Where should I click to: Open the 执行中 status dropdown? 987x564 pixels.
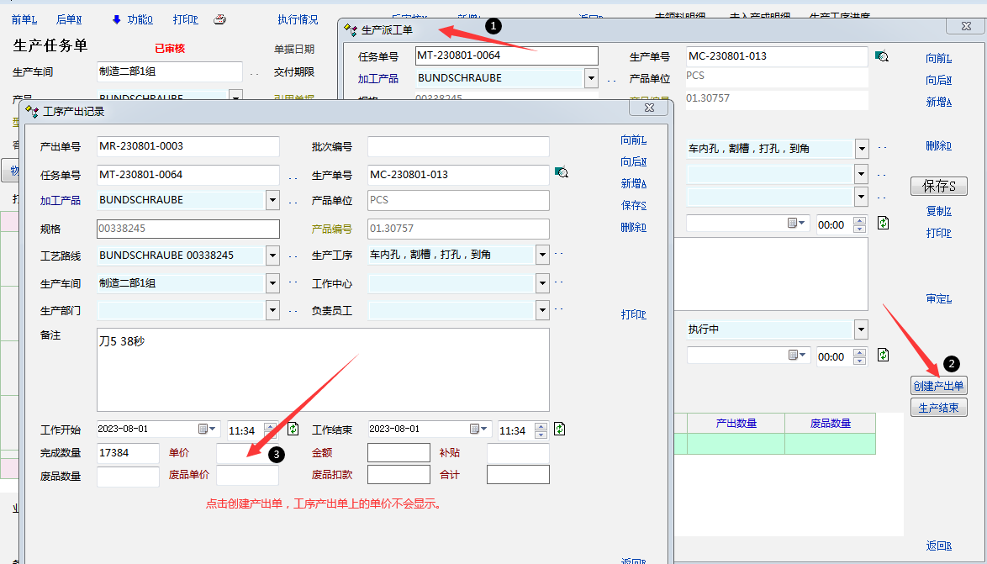pos(861,329)
